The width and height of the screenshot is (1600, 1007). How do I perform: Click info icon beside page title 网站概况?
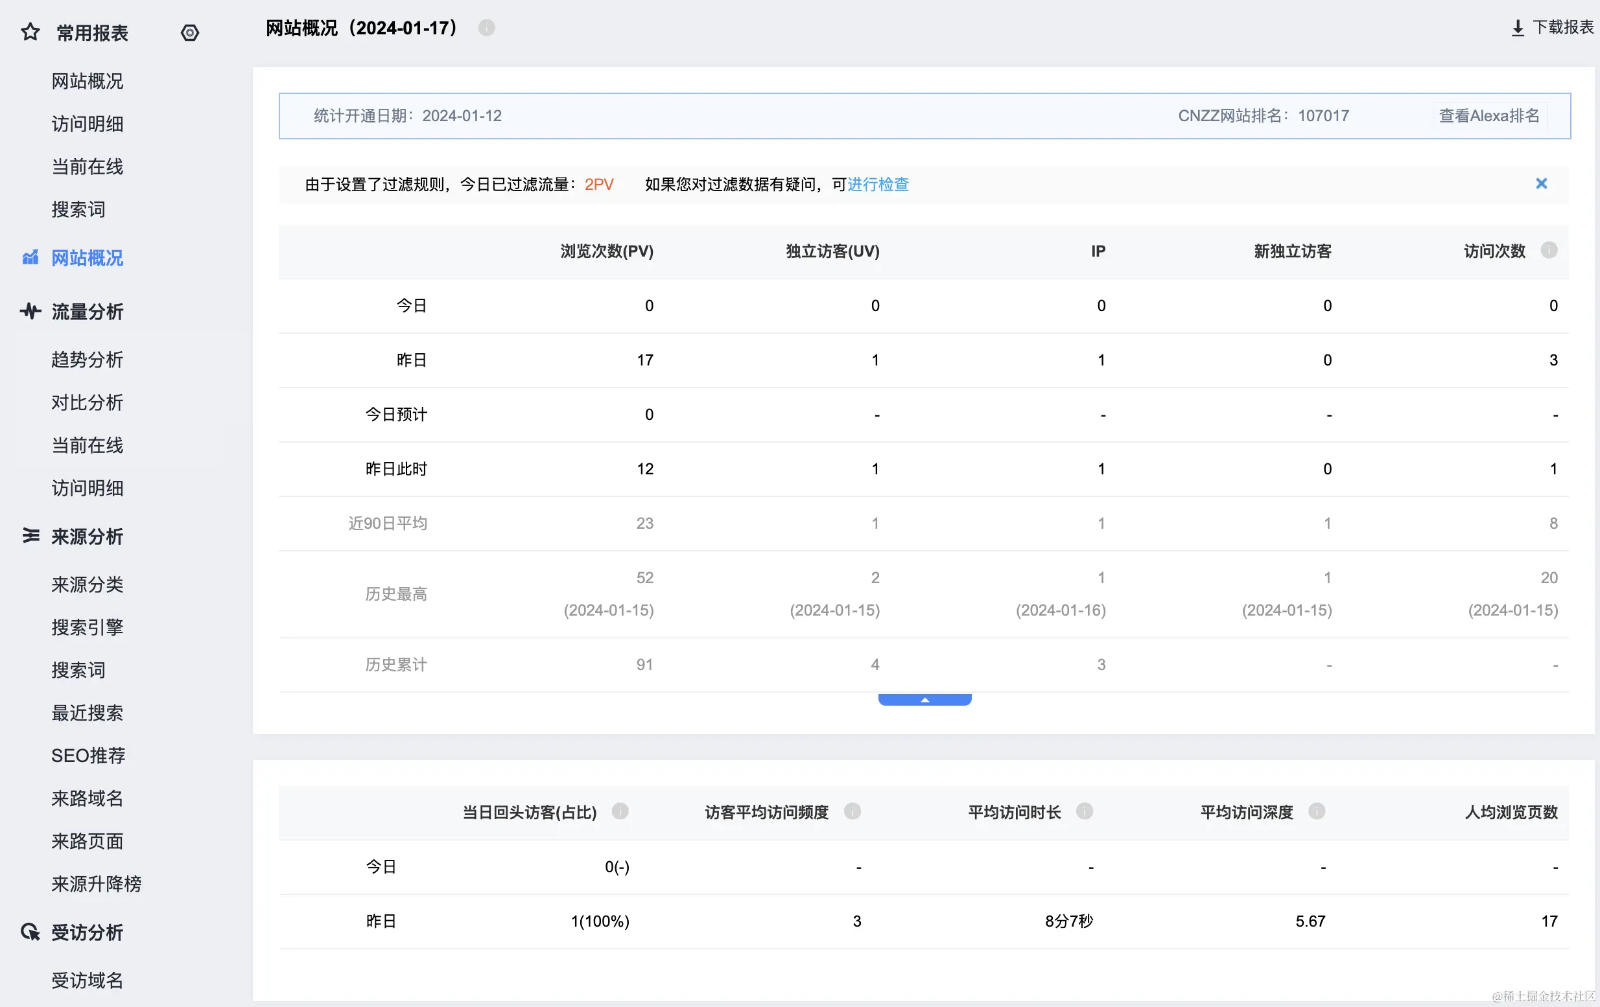[486, 28]
